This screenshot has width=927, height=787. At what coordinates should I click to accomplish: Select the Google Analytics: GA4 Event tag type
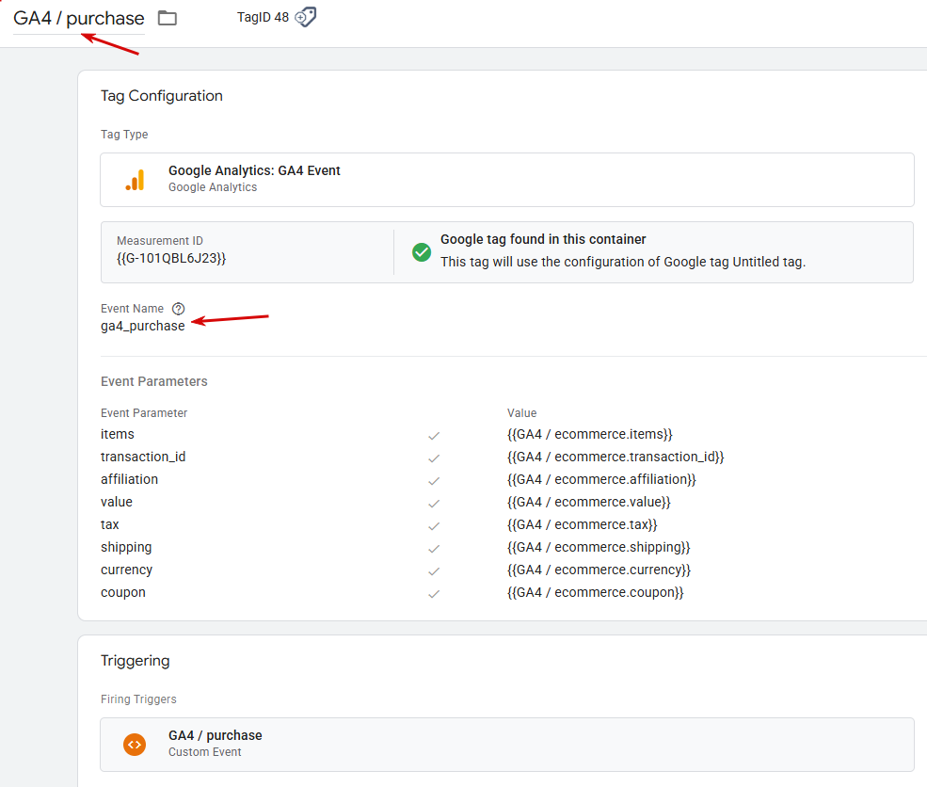(254, 171)
